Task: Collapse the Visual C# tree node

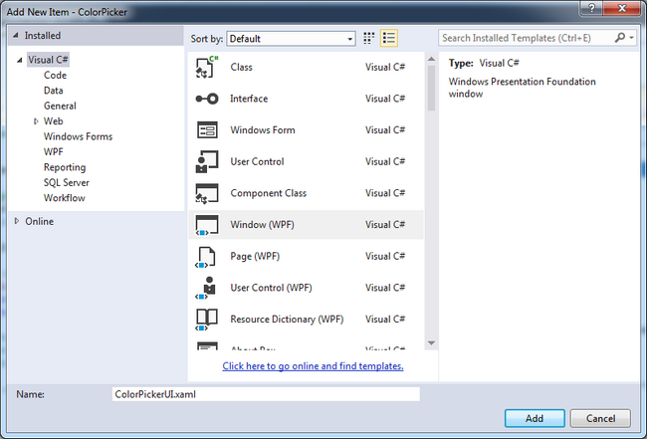Action: (19, 60)
